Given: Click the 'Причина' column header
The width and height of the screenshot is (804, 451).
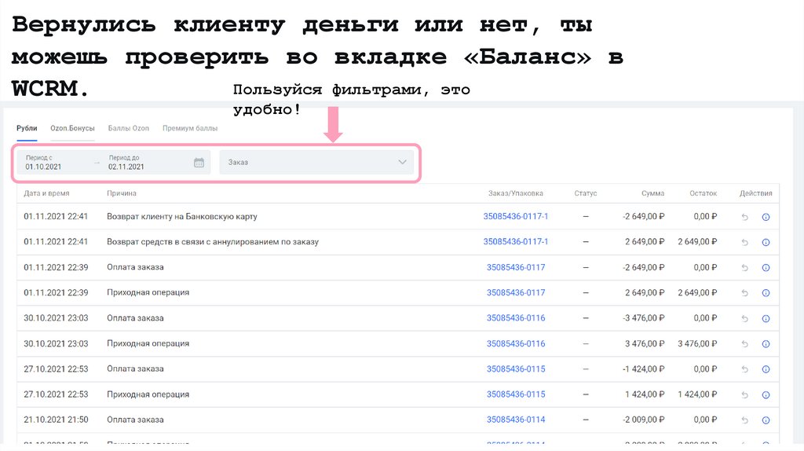Looking at the screenshot, I should 122,193.
